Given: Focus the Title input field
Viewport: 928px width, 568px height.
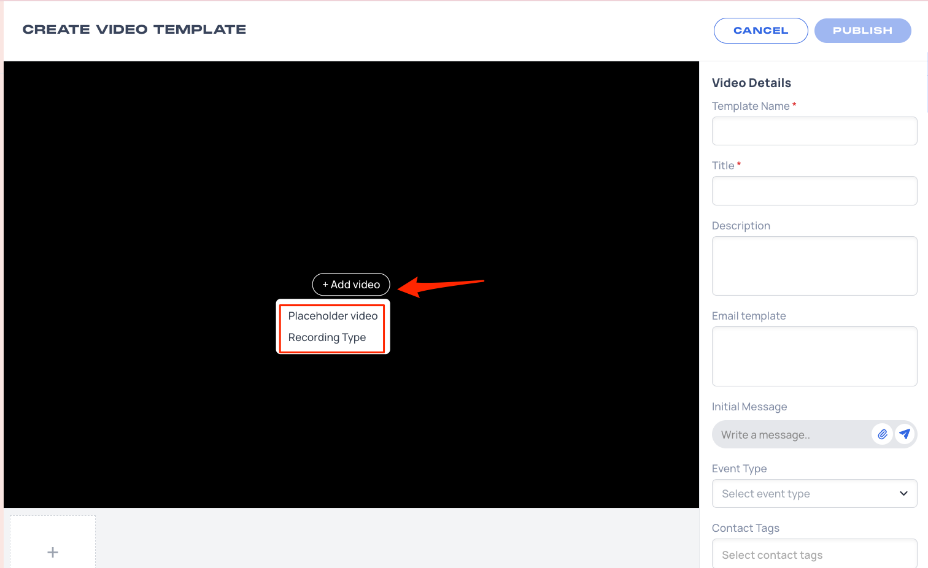Looking at the screenshot, I should (814, 191).
